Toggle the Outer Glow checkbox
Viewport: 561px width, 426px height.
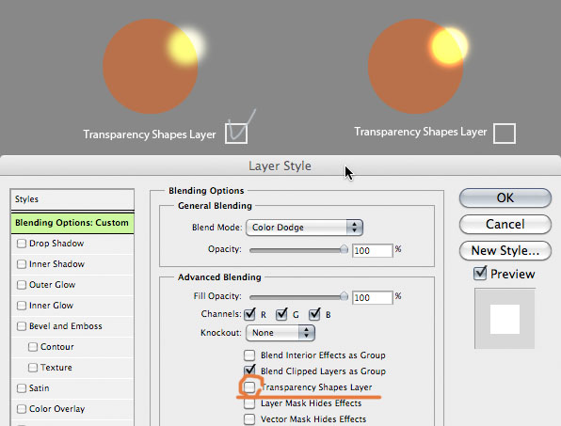click(22, 285)
